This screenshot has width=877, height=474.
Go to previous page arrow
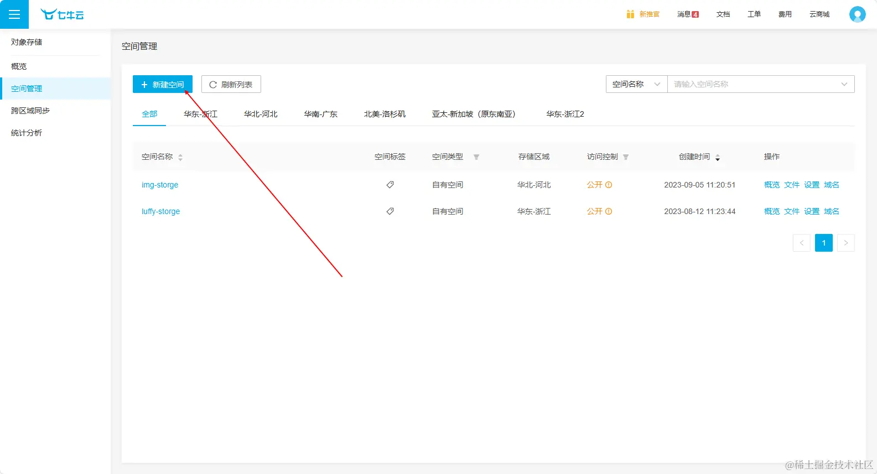point(802,243)
